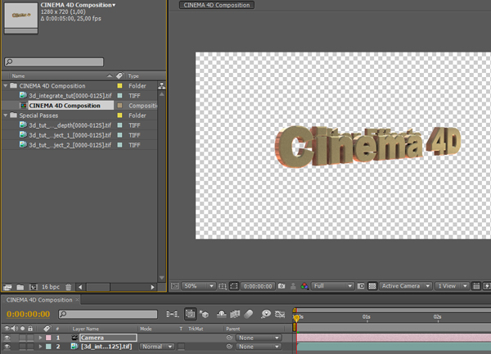Take a snapshot with camera icon
The image size is (491, 354).
282,286
